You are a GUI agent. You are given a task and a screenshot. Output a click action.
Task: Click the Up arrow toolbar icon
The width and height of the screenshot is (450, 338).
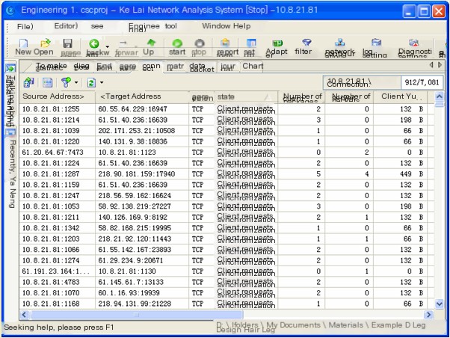coord(151,43)
